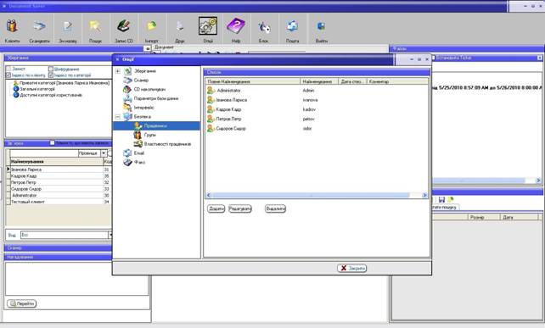Select Параметри бази даних options item
545x328 pixels.
click(x=156, y=98)
